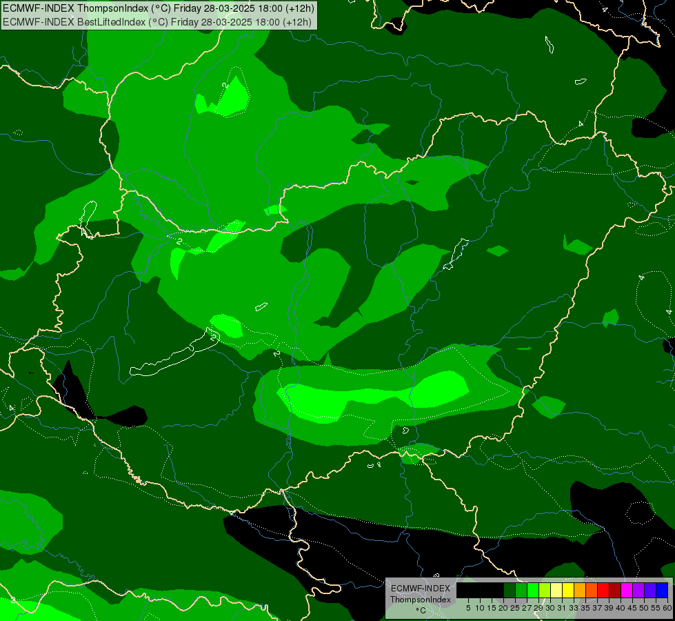The height and width of the screenshot is (621, 675).
Task: Select the bright red 37–39 legend swatch
Action: (x=603, y=590)
